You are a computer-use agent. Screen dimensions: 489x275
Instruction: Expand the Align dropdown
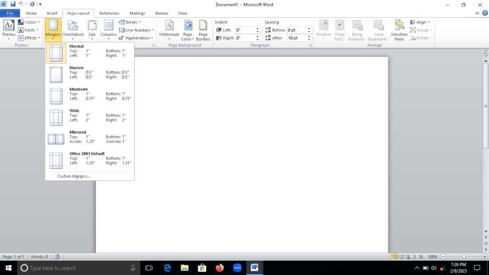420,22
